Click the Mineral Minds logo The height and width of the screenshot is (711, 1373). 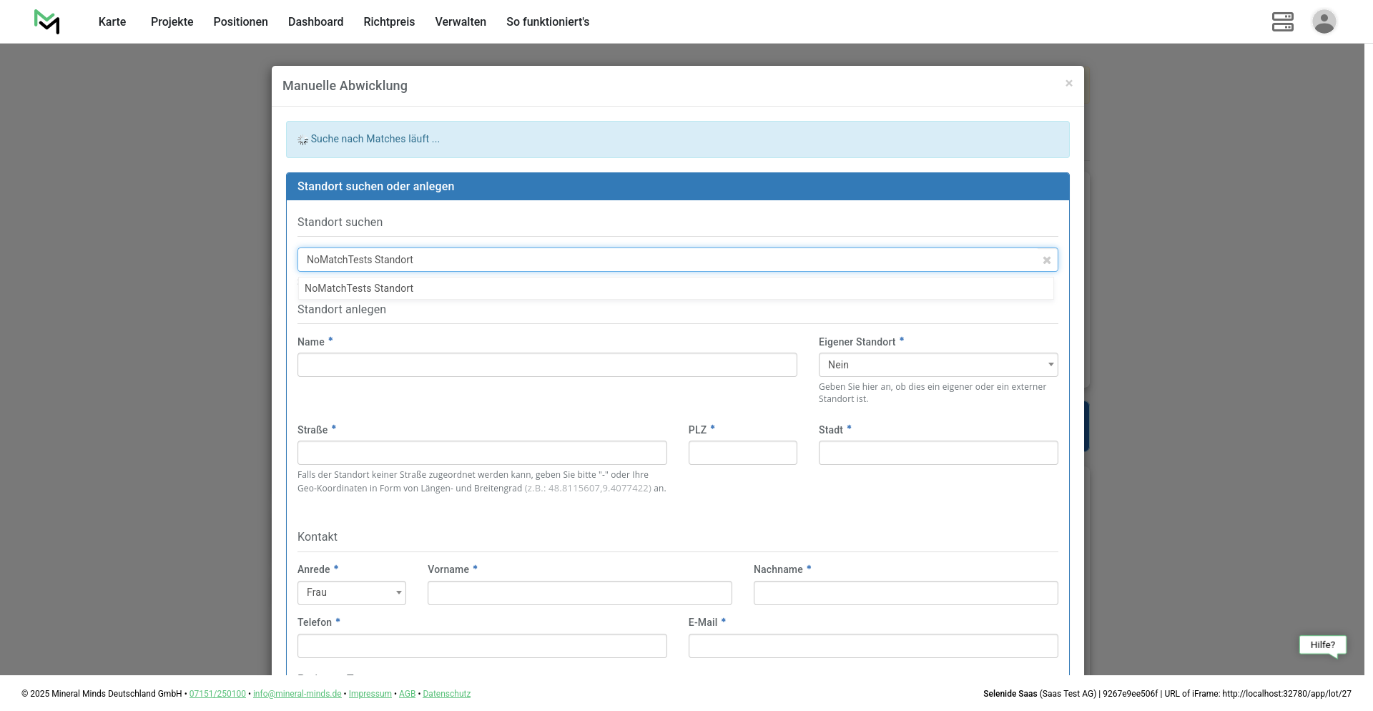tap(47, 21)
